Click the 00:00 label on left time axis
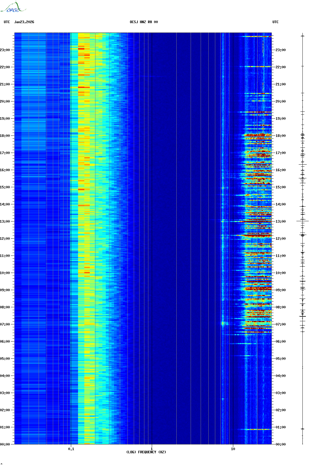The width and height of the screenshot is (315, 467). [5, 444]
